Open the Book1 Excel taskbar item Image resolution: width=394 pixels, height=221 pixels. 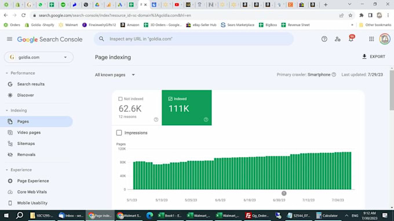[170, 215]
